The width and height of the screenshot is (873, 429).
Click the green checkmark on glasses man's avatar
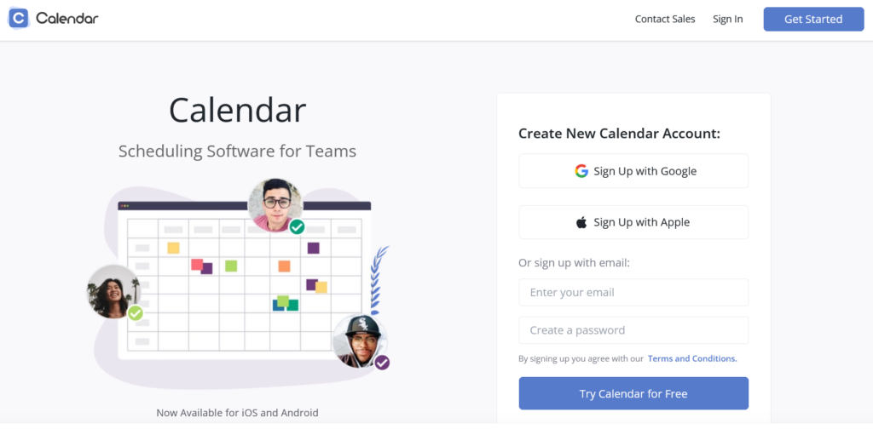tap(297, 226)
